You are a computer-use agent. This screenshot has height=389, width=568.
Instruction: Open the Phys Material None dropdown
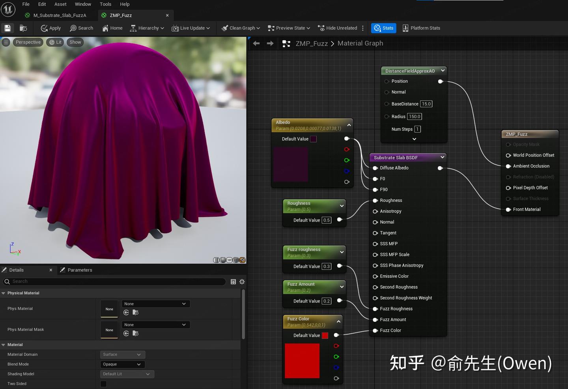point(155,304)
